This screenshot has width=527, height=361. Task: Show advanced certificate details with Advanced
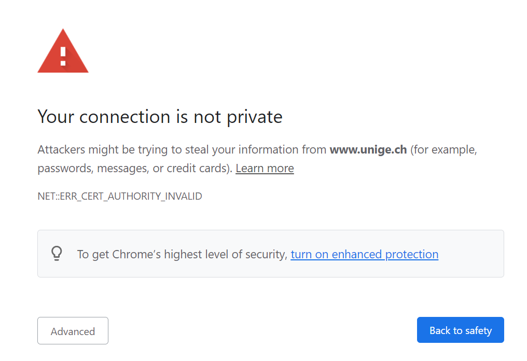click(73, 330)
